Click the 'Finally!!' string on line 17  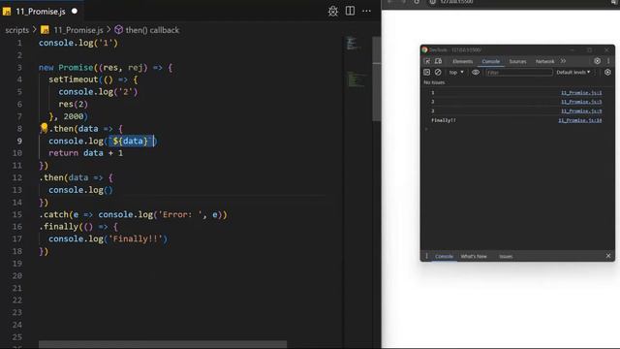coord(136,239)
